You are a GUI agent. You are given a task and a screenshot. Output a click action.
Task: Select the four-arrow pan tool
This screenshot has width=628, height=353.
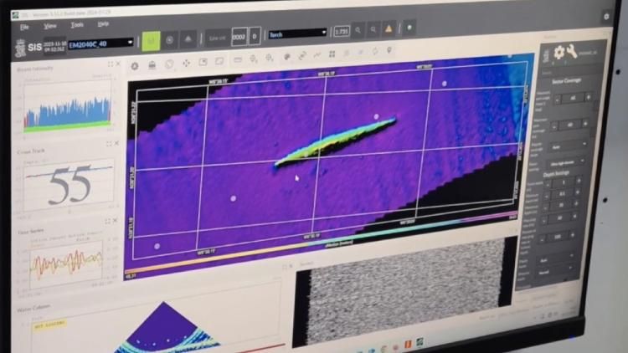point(186,63)
